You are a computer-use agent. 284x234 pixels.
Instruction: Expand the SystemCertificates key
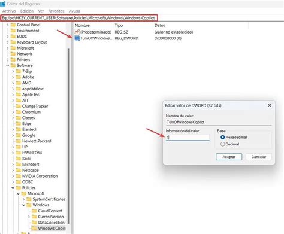tap(23, 199)
